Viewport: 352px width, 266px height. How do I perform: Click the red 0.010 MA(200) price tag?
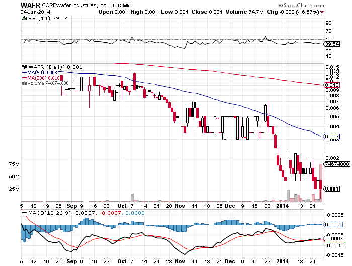tap(332, 85)
